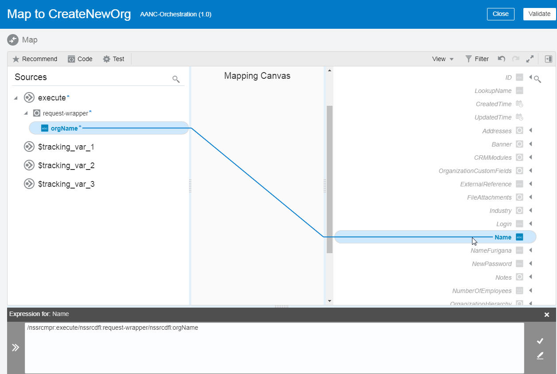Toggle the side panel layout icon
The image size is (557, 374).
(549, 58)
